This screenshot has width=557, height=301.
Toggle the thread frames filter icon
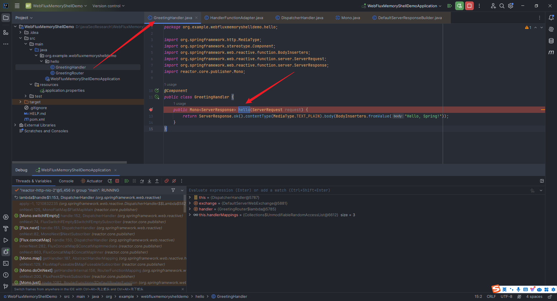(x=173, y=190)
